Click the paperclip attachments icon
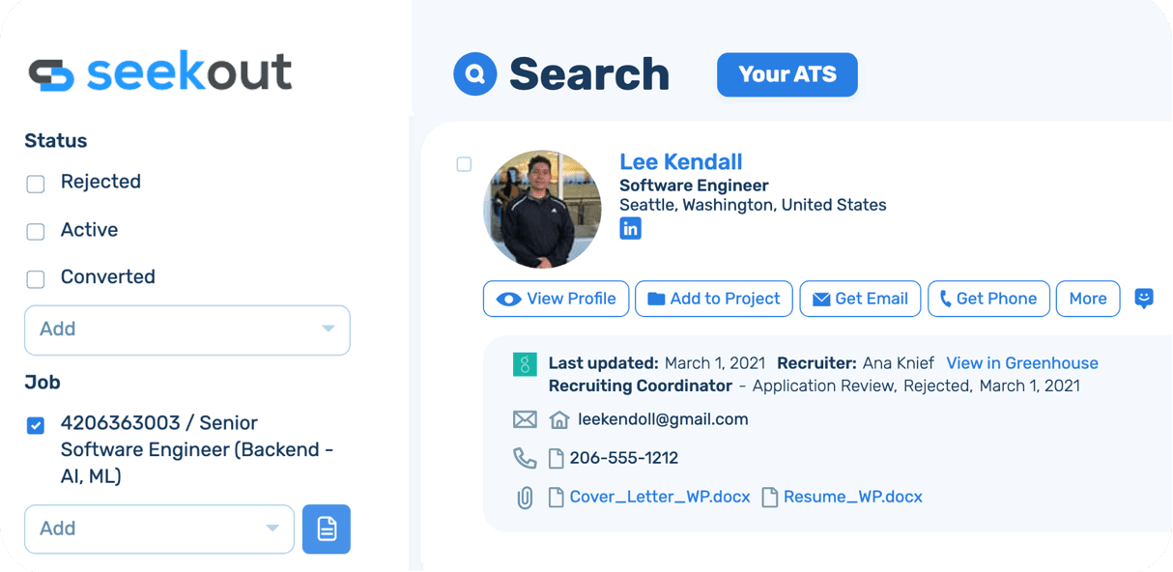This screenshot has height=572, width=1173. 525,498
